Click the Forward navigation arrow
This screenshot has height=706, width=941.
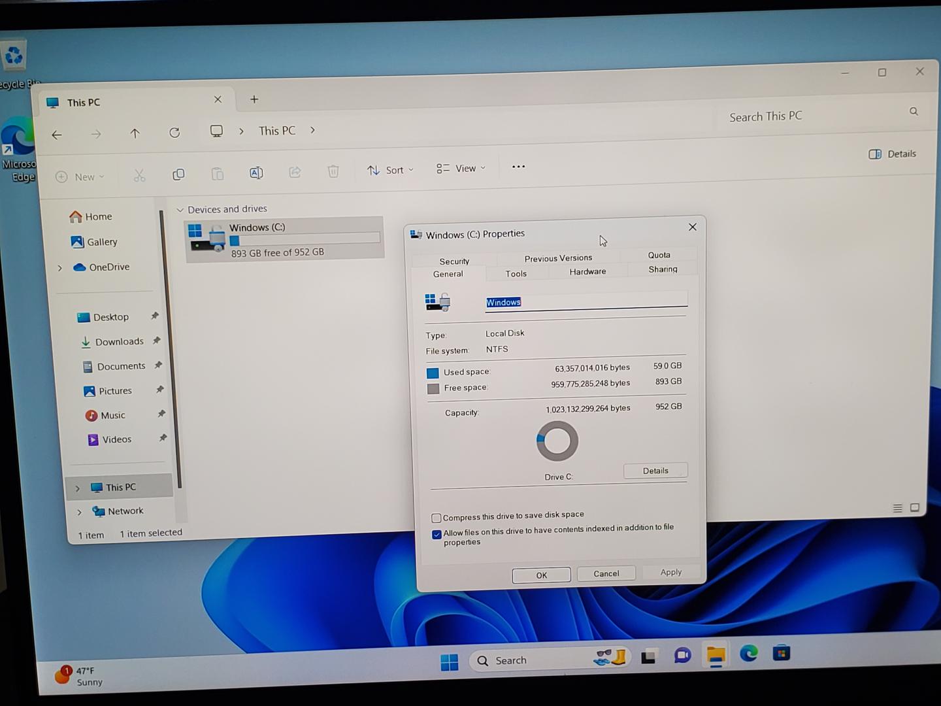tap(96, 134)
